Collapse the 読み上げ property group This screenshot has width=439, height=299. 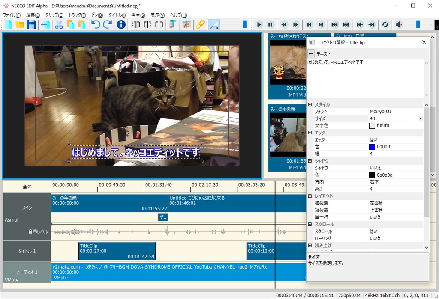tap(310, 246)
